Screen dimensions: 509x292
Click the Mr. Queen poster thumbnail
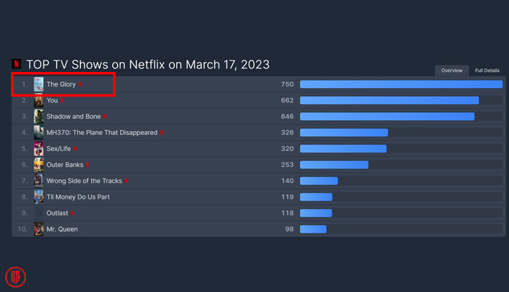(39, 229)
